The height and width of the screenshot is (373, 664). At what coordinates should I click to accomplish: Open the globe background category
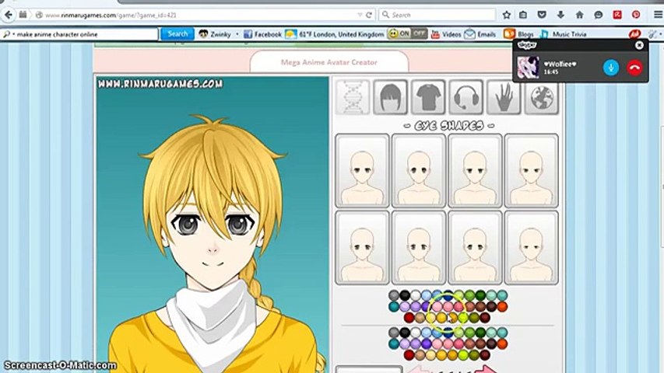(x=542, y=97)
